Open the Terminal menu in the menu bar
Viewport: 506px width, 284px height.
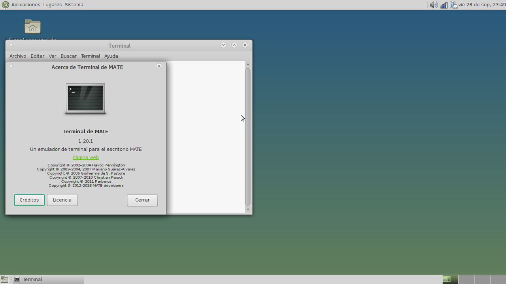tap(91, 56)
